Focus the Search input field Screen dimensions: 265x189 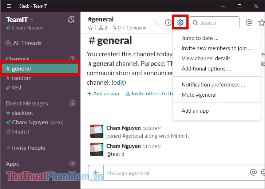[x=214, y=23]
